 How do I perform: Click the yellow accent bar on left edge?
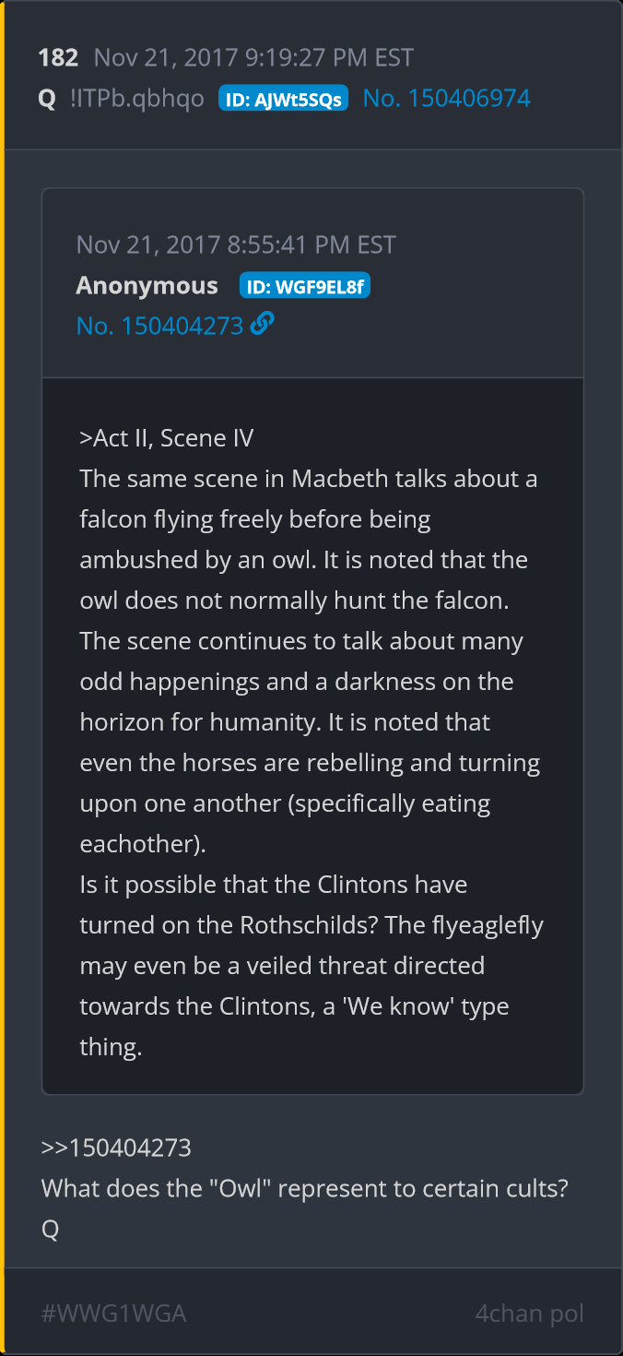3,678
